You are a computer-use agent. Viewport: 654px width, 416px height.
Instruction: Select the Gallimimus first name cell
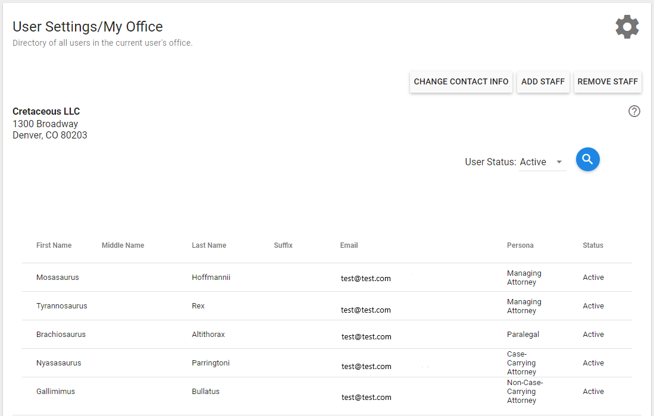55,392
